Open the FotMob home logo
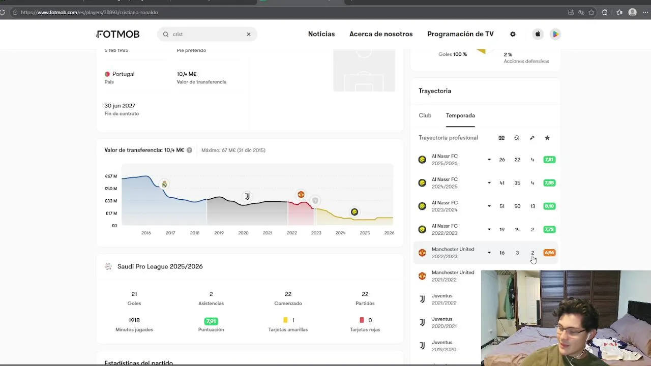Image resolution: width=651 pixels, height=366 pixels. point(118,34)
